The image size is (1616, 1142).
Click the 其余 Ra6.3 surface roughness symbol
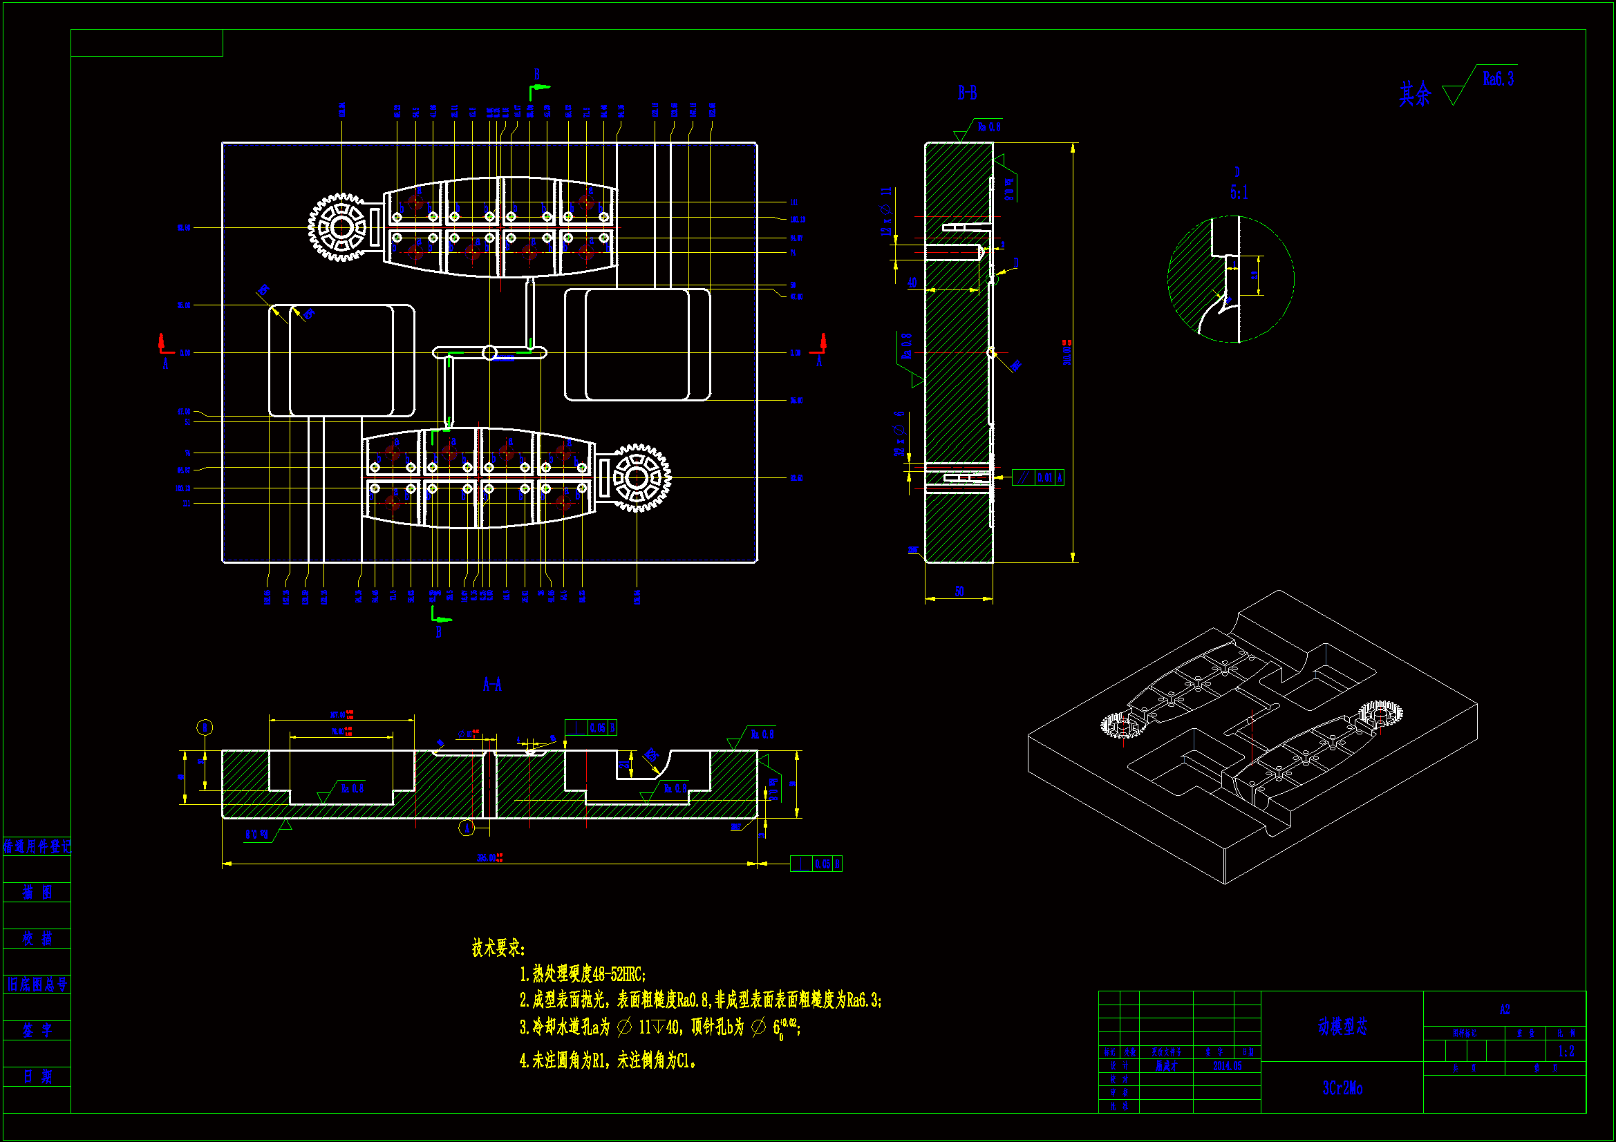point(1456,90)
